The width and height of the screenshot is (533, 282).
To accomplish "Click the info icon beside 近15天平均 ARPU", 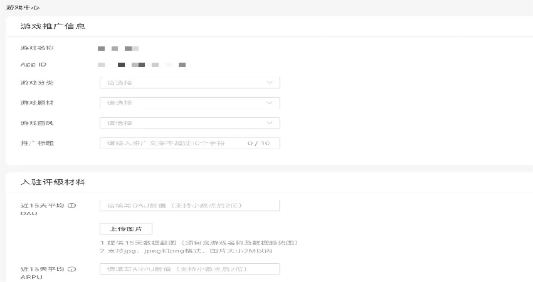I will [71, 269].
